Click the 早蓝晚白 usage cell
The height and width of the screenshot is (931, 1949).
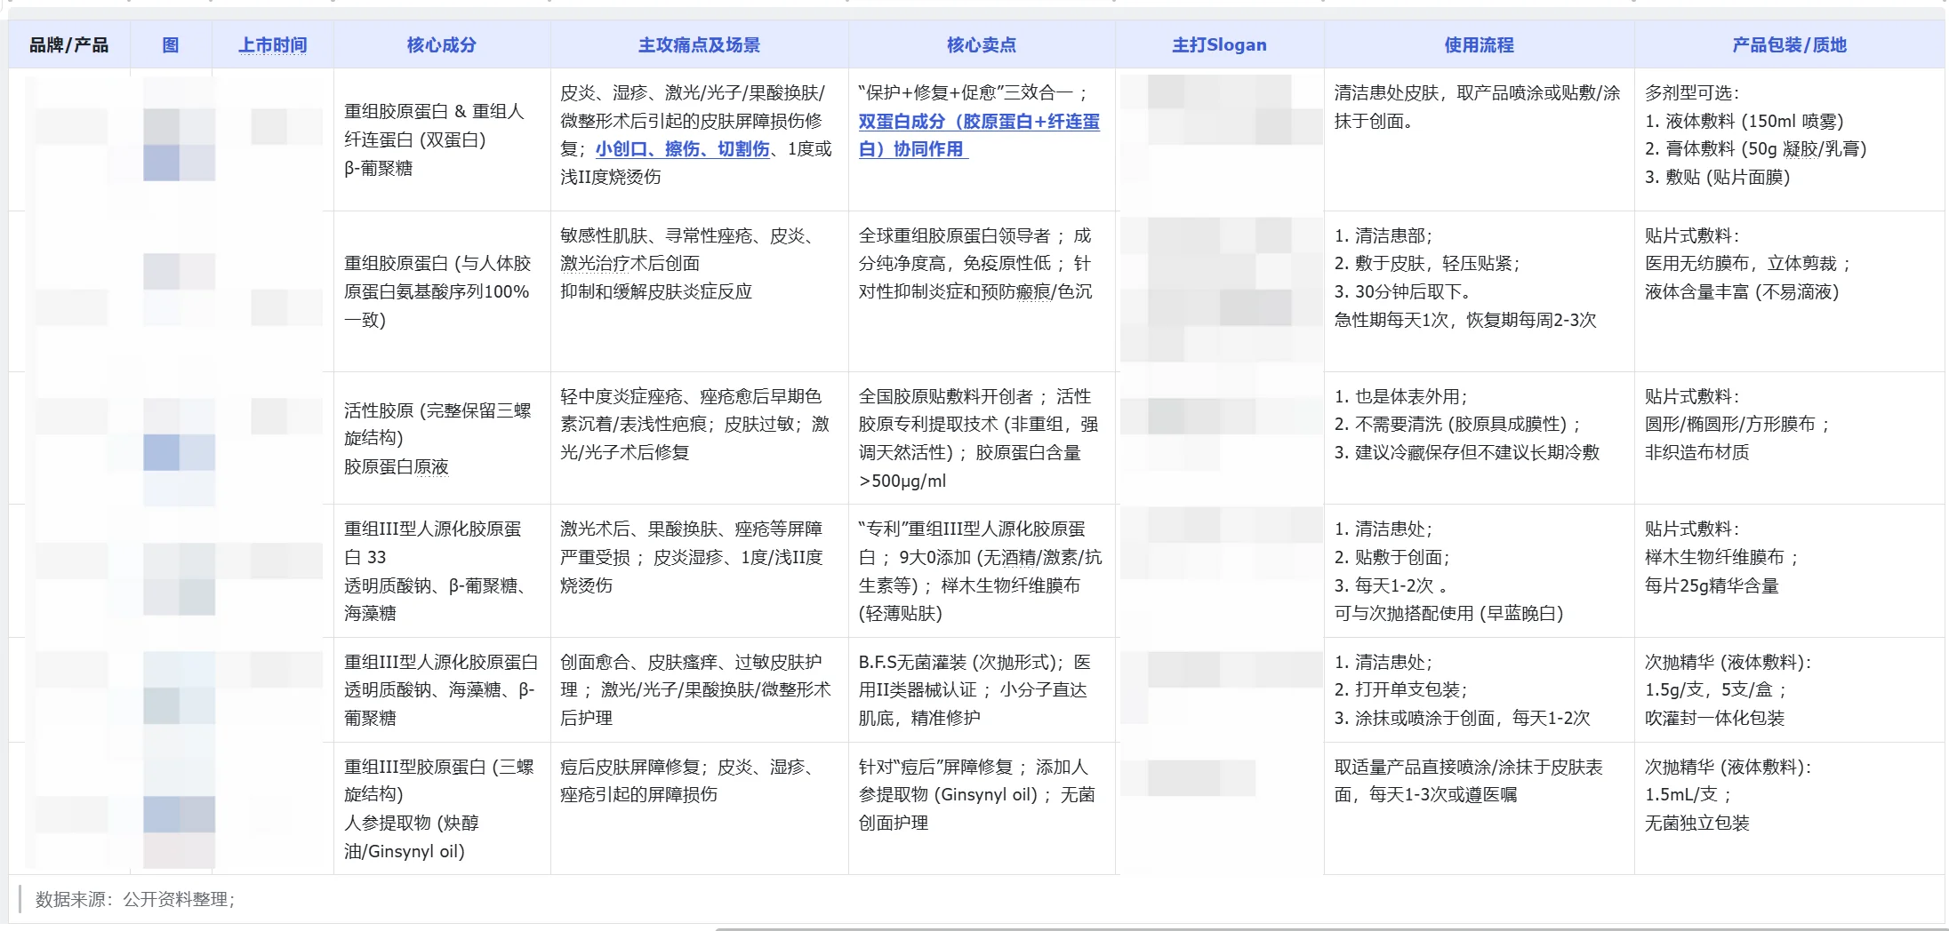pos(1479,570)
